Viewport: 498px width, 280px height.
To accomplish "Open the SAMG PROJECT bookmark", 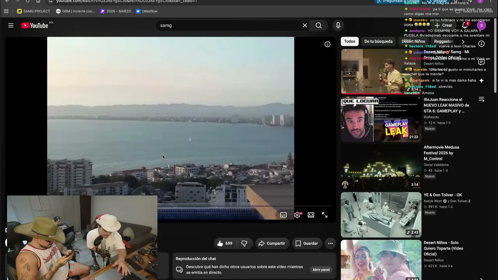I will pos(33,11).
